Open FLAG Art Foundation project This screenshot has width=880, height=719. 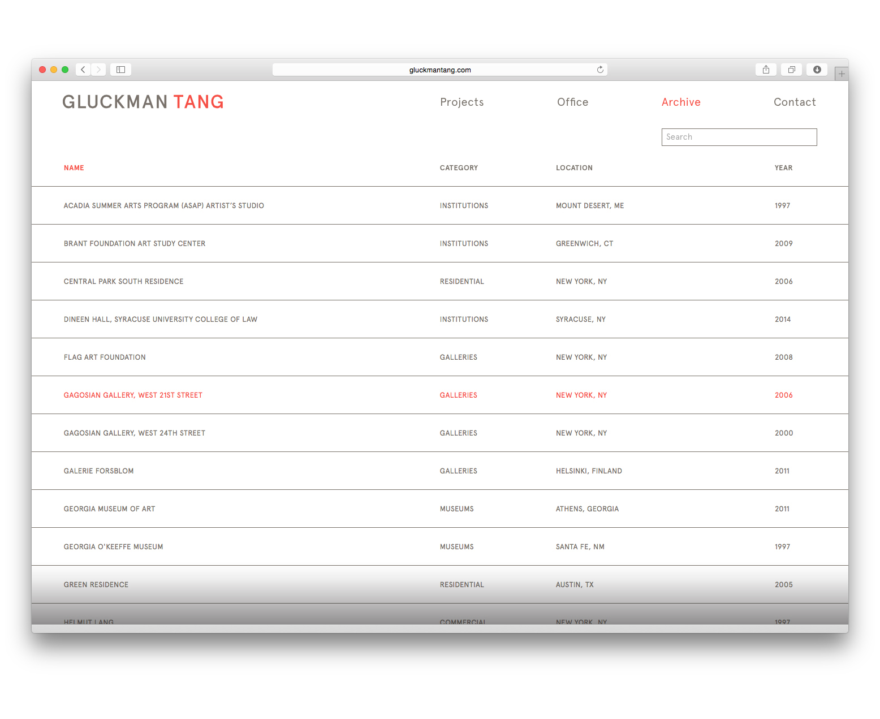(x=105, y=358)
